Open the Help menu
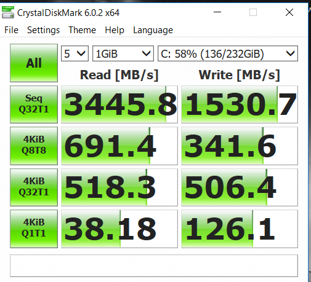This screenshot has width=311, height=282. click(115, 30)
